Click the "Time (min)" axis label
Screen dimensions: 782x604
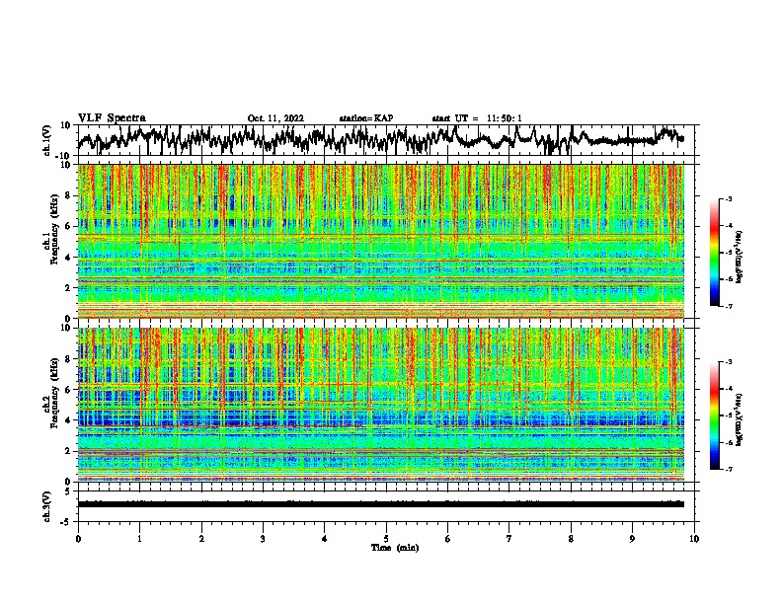[395, 548]
